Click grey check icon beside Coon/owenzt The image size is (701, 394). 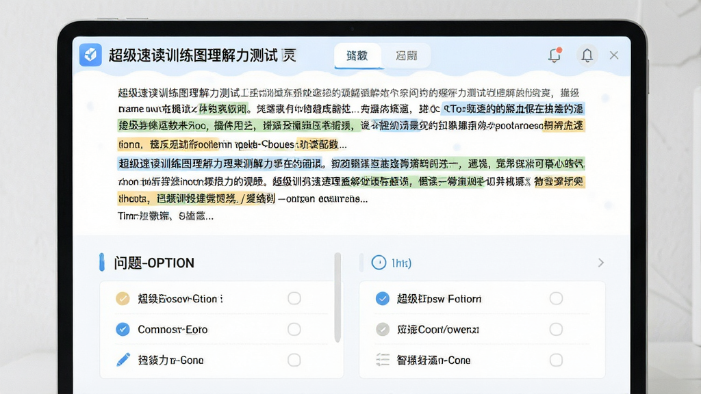[x=382, y=329]
